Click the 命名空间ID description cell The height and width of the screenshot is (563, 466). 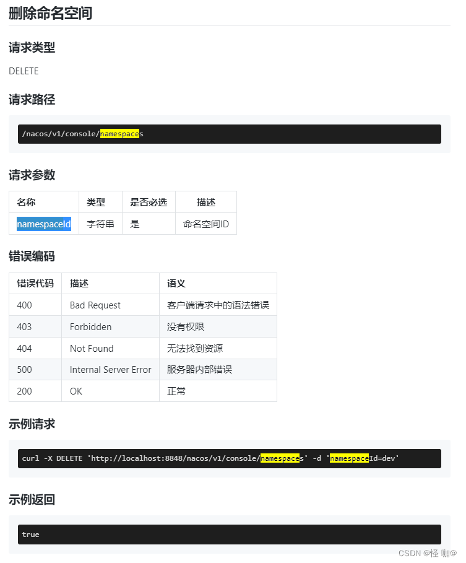206,224
